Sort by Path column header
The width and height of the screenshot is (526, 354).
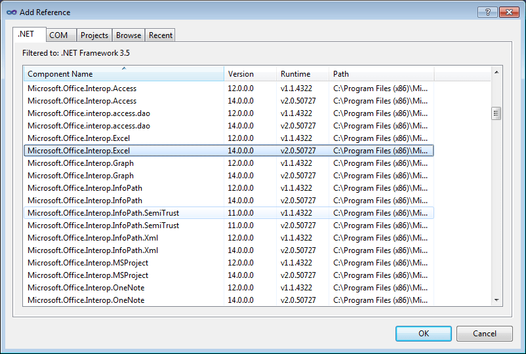coord(382,73)
